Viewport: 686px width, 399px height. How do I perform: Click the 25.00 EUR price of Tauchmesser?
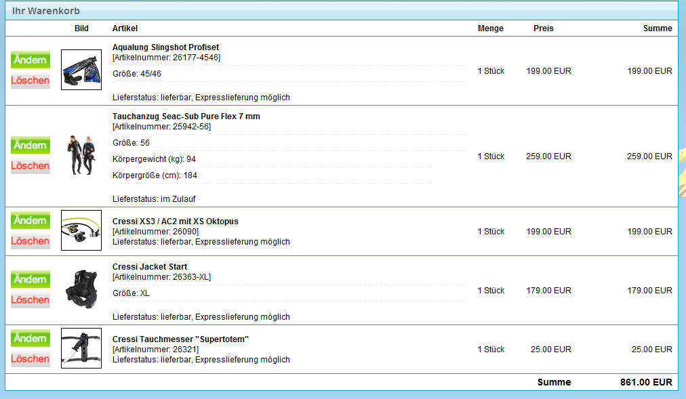point(551,349)
